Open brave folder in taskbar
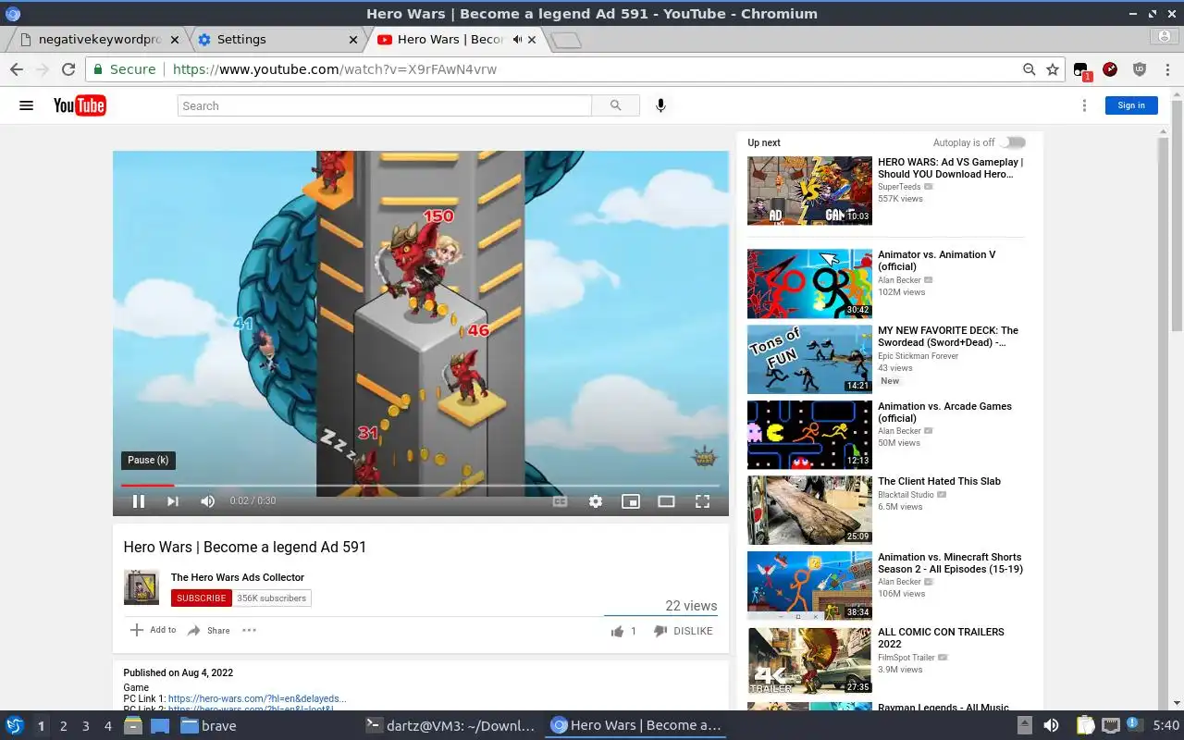 coord(208,726)
